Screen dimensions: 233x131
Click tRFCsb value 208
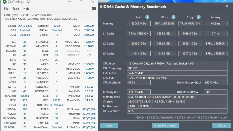point(25,109)
